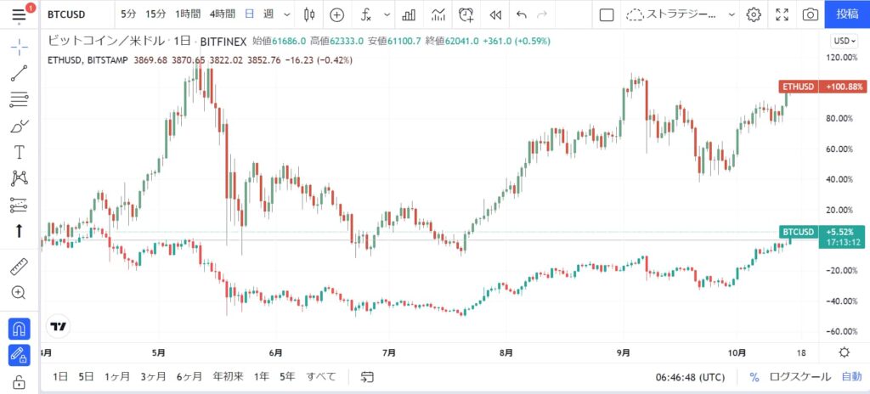870x394 pixels.
Task: Click the ETHUSD, BITSTAMP legend
Action: point(88,60)
